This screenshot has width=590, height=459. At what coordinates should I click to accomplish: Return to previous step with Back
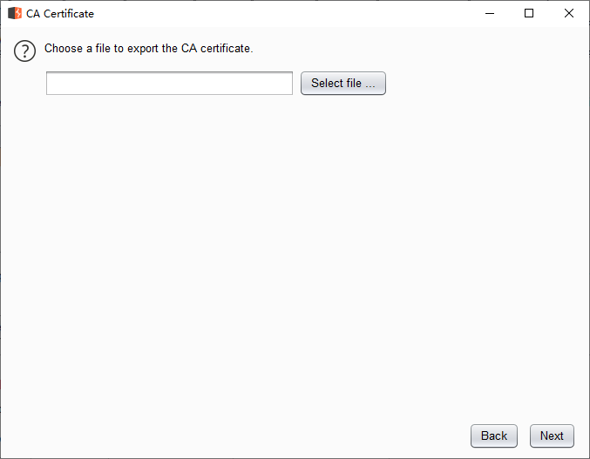pyautogui.click(x=493, y=435)
